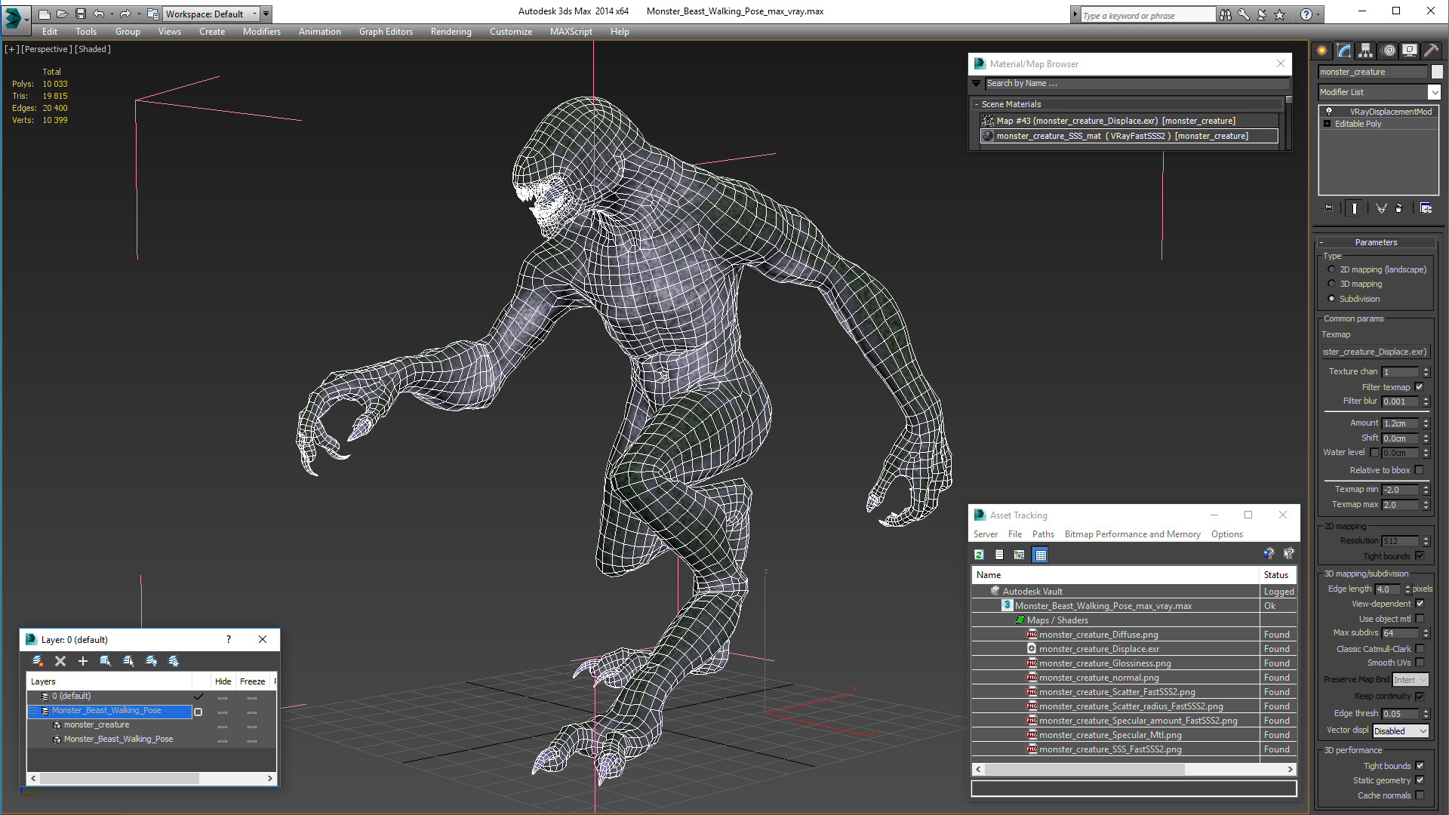
Task: Switch Asset Tracking to Table View icon
Action: pos(1040,555)
